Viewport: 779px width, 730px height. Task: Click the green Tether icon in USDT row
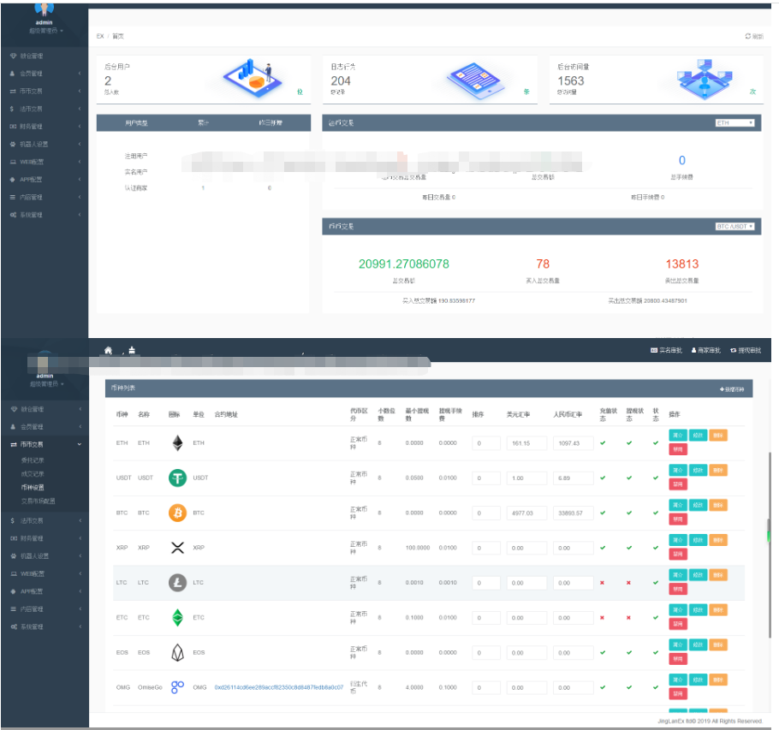tap(177, 478)
